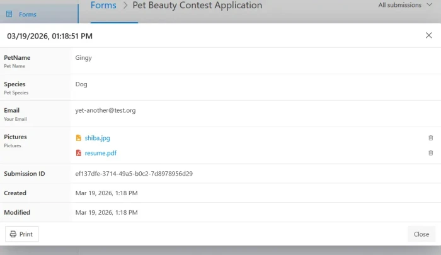Expand the All submissions dropdown
Viewport: 441px width, 255px height.
pos(405,5)
